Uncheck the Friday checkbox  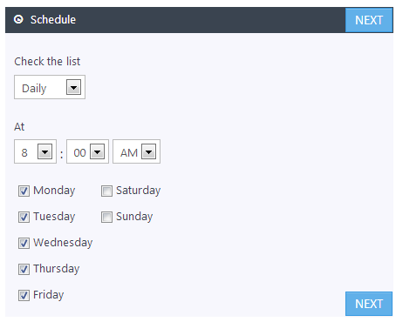[x=24, y=295]
